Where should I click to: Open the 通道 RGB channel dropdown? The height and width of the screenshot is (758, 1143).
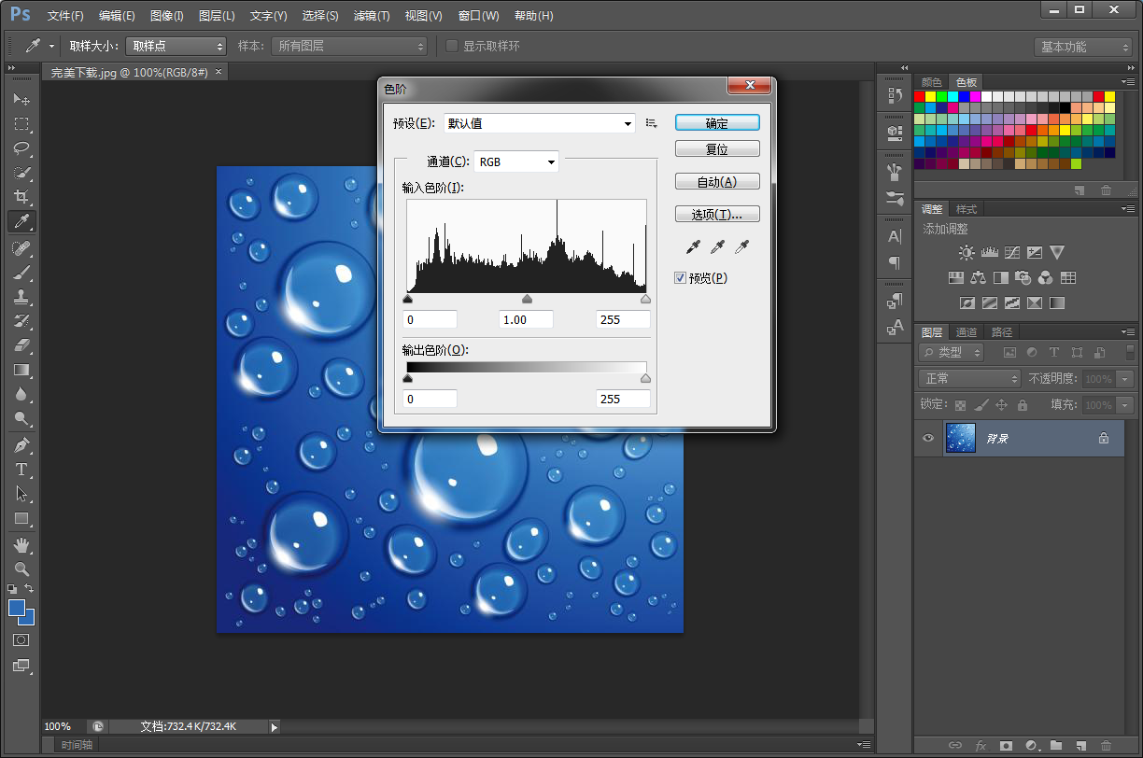tap(516, 162)
